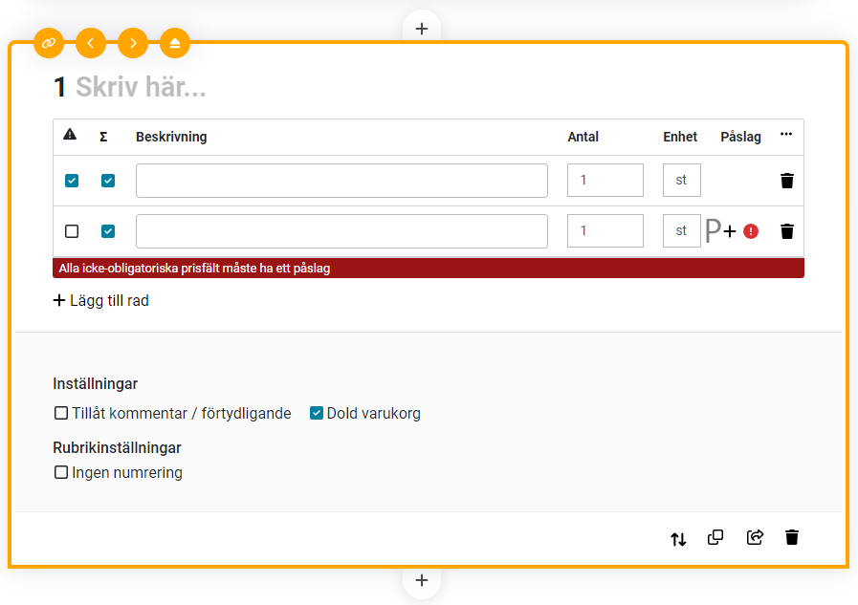The width and height of the screenshot is (858, 605).
Task: Click the first row Beskrivning field
Action: (x=342, y=181)
